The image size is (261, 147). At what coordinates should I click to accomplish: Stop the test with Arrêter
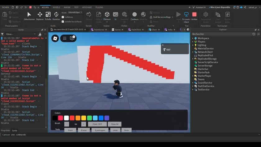pyautogui.click(x=194, y=16)
